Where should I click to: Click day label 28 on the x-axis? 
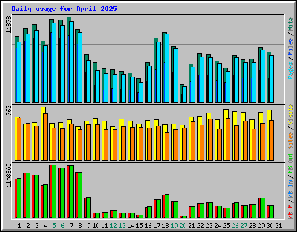click(252, 226)
